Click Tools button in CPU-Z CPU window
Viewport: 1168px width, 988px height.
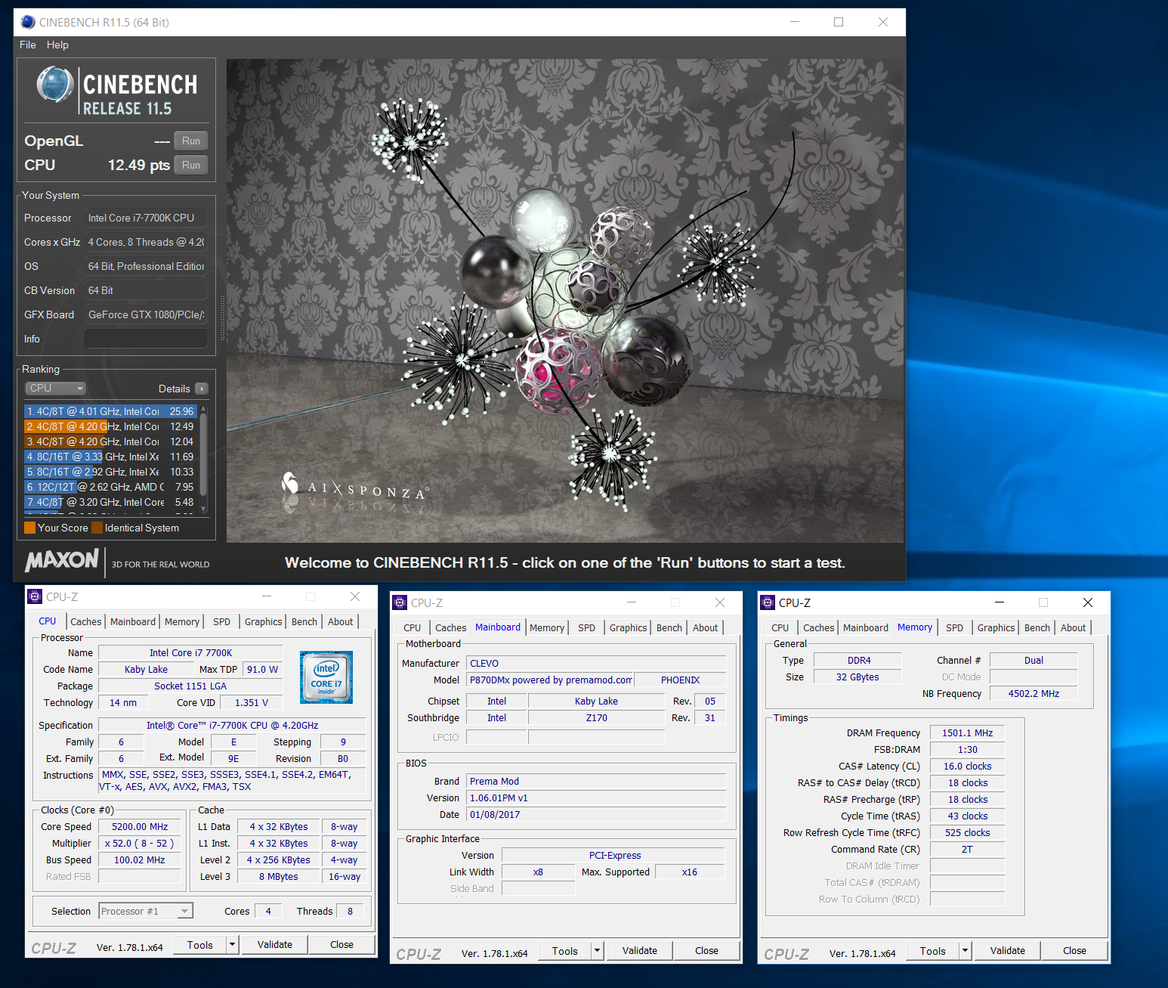click(200, 944)
